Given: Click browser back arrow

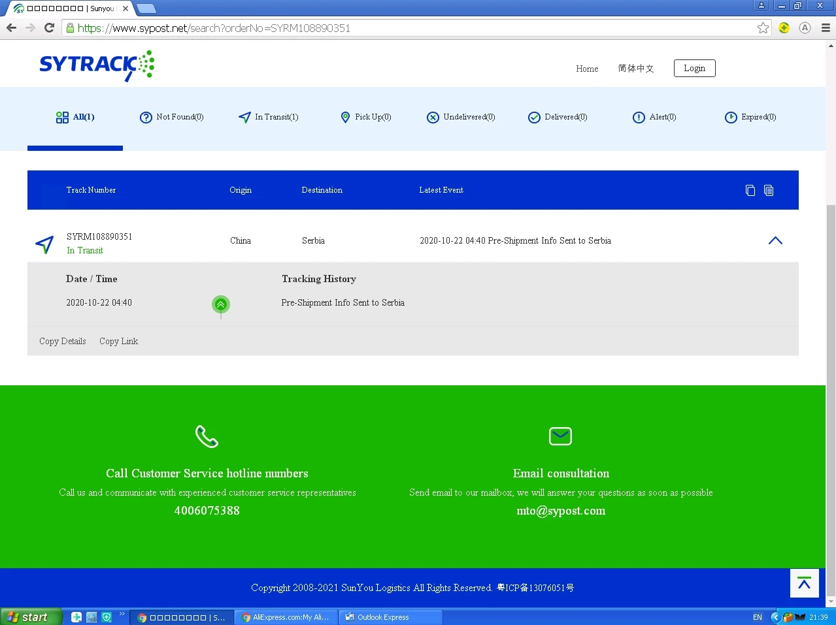Looking at the screenshot, I should (11, 27).
